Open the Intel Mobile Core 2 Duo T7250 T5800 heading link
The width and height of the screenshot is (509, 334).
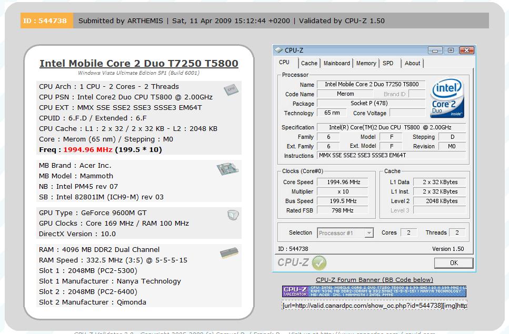click(x=139, y=63)
